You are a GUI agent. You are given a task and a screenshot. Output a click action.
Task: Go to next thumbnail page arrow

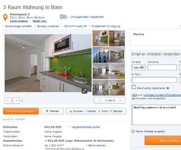(x=120, y=100)
